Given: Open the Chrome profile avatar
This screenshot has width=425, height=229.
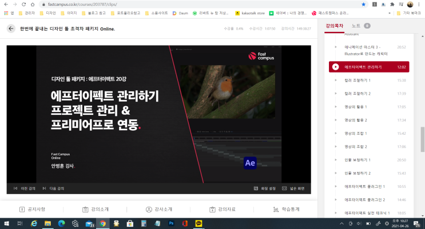Looking at the screenshot, I should coord(410,5).
